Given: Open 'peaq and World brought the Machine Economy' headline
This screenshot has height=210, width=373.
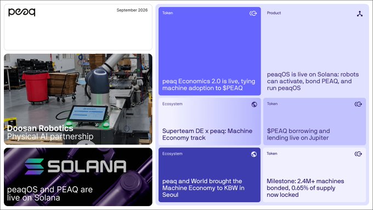Looking at the screenshot, I should [204, 188].
